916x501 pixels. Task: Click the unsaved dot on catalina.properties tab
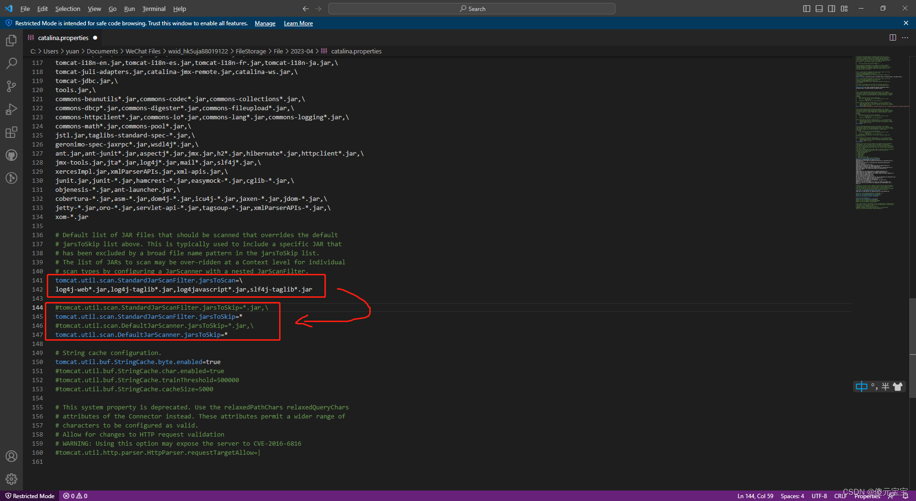coord(95,38)
